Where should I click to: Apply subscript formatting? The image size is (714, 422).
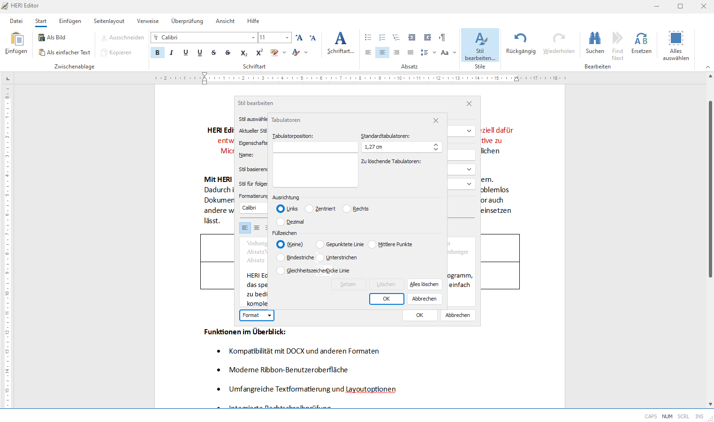coord(243,53)
